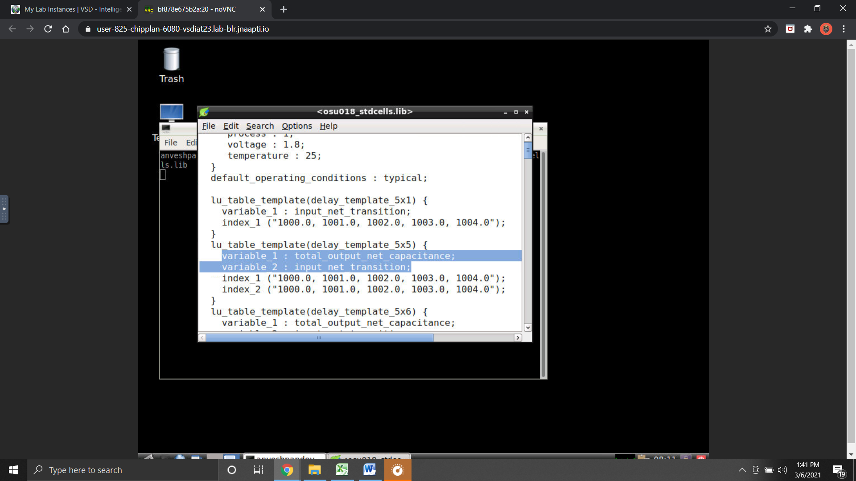This screenshot has width=856, height=481.
Task: Open the Extensions puzzle icon in Chrome
Action: 808,29
